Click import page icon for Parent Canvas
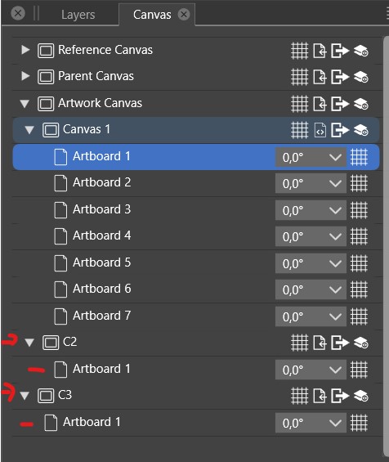 coord(320,77)
